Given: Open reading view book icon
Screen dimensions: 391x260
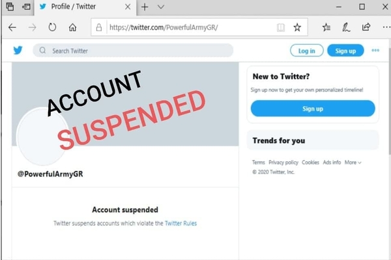Looking at the screenshot, I should tap(281, 27).
